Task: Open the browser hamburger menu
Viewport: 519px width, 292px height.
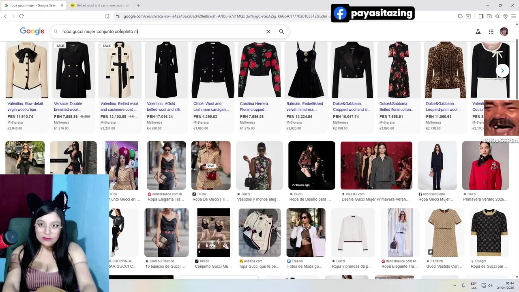Action: pyautogui.click(x=514, y=16)
